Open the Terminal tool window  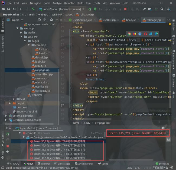click(x=44, y=163)
